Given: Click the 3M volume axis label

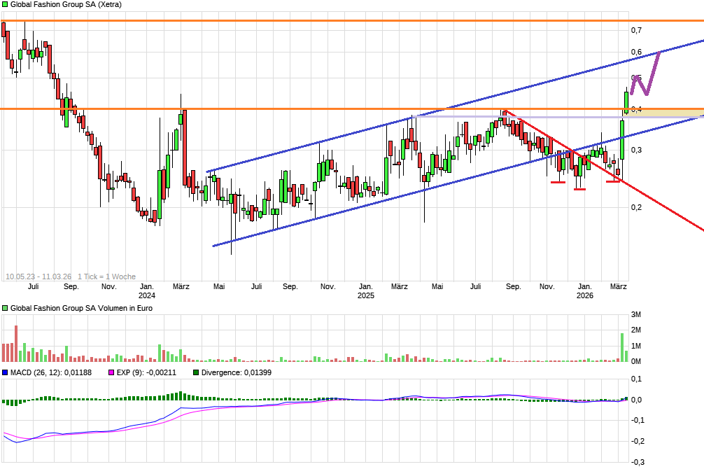Looking at the screenshot, I should (636, 314).
